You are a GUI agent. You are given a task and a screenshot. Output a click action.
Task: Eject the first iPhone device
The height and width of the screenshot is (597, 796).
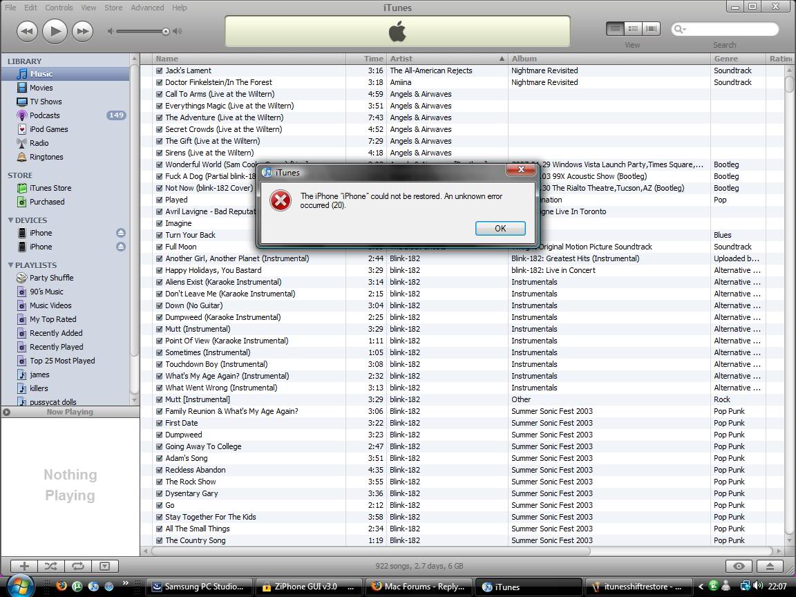[x=121, y=233]
